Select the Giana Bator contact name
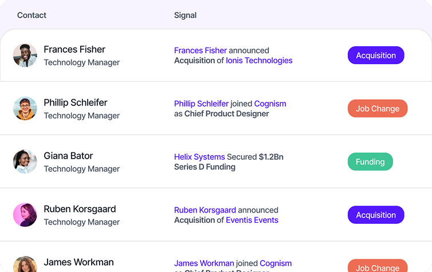 [68, 156]
